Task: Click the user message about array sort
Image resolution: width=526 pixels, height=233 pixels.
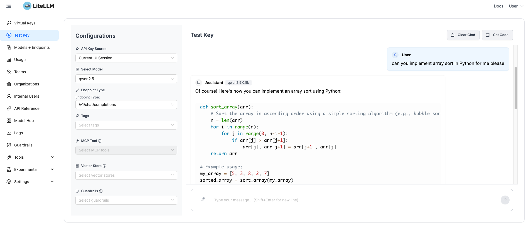Action: pyautogui.click(x=448, y=64)
